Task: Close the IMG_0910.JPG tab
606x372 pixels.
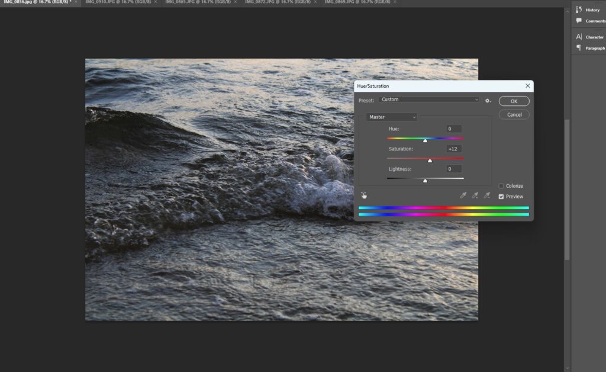Action: pos(156,2)
